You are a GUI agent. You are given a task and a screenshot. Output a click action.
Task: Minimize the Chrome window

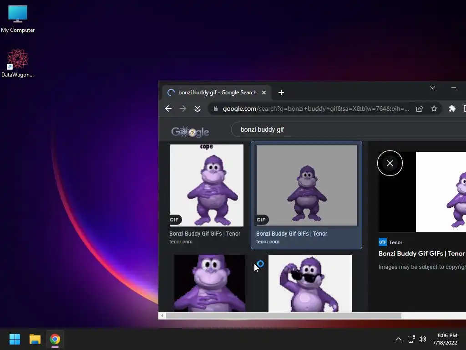tap(454, 87)
